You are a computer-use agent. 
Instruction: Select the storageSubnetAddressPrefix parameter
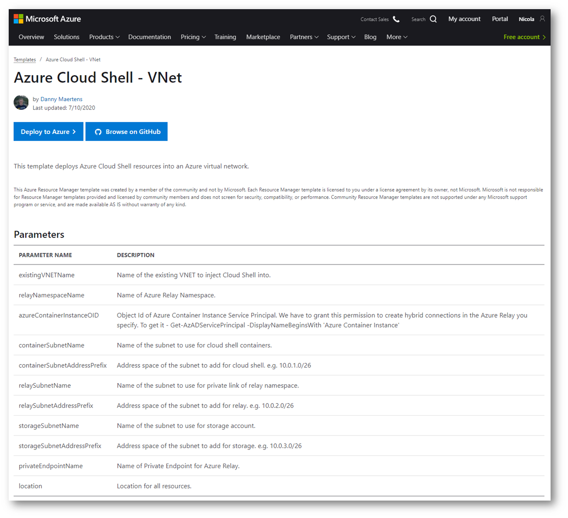tap(60, 446)
